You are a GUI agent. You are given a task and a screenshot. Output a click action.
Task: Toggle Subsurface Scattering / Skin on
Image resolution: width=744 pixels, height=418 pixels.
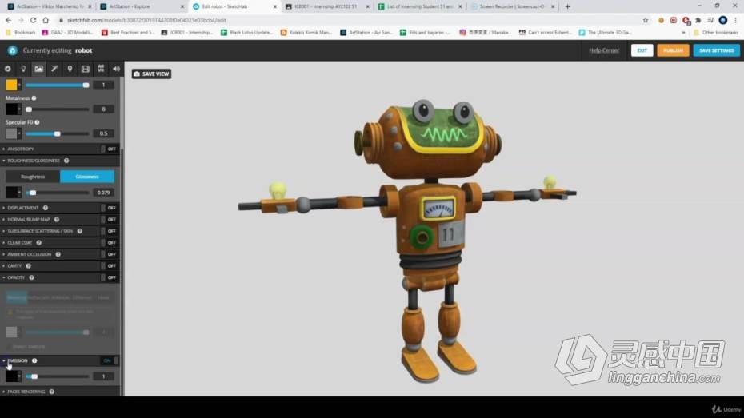109,231
